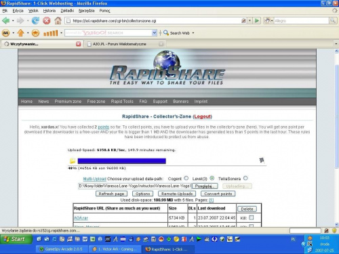This screenshot has height=254, width=339.
Task: Open the Windows Start menu
Action: [x=16, y=239]
